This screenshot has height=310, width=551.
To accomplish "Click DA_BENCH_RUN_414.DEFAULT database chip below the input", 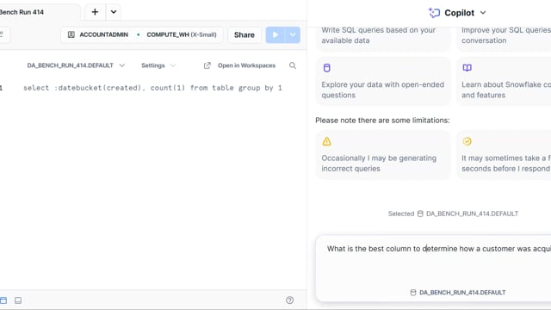I will [458, 293].
